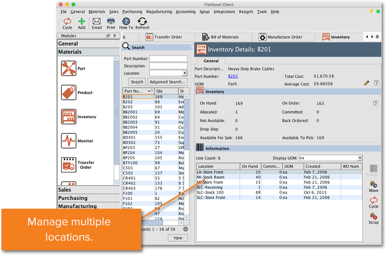This screenshot has height=255, width=386.
Task: Select the LA-Store Front location row
Action: coord(279,172)
